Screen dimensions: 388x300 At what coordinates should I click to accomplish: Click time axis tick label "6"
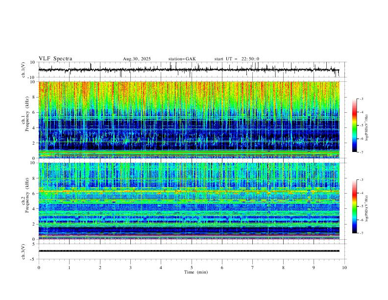click(222, 268)
